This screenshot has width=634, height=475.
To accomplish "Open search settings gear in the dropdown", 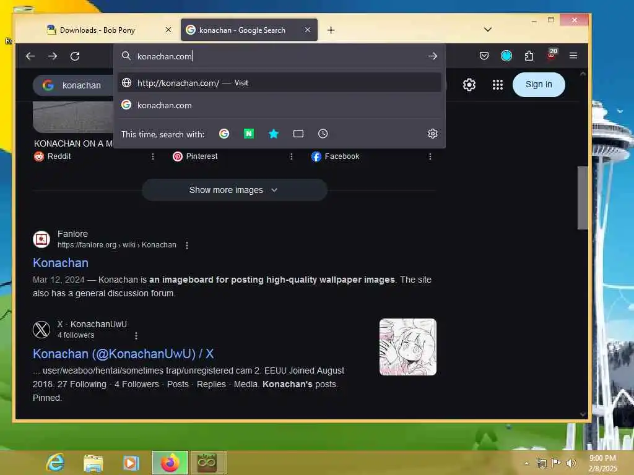I will pos(432,134).
